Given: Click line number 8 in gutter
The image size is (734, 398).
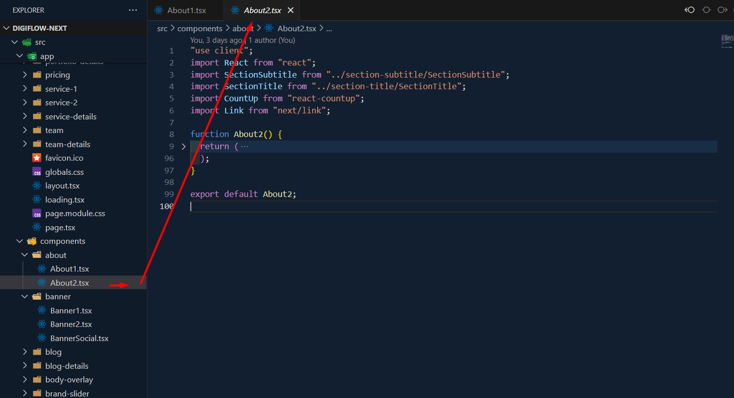Looking at the screenshot, I should pos(172,135).
